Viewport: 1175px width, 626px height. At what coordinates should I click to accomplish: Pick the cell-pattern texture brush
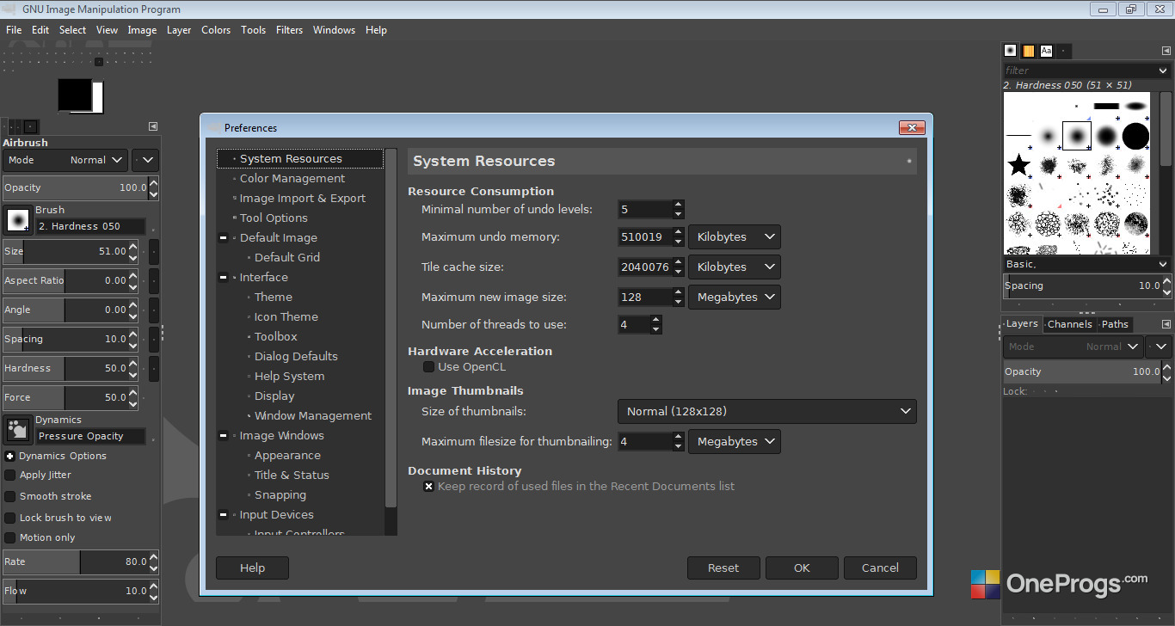[x=1049, y=224]
